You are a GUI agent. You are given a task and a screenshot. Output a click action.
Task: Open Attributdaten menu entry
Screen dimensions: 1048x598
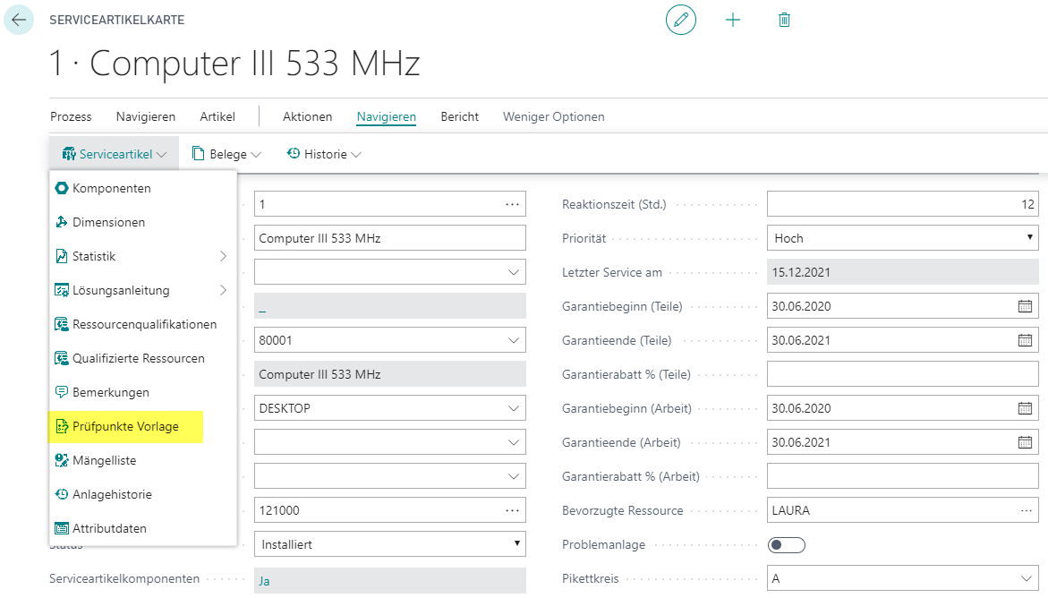point(143,528)
